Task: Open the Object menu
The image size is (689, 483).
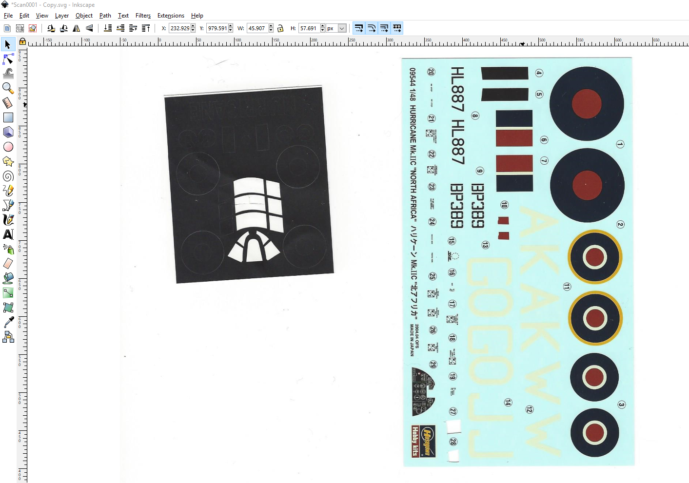Action: tap(84, 16)
